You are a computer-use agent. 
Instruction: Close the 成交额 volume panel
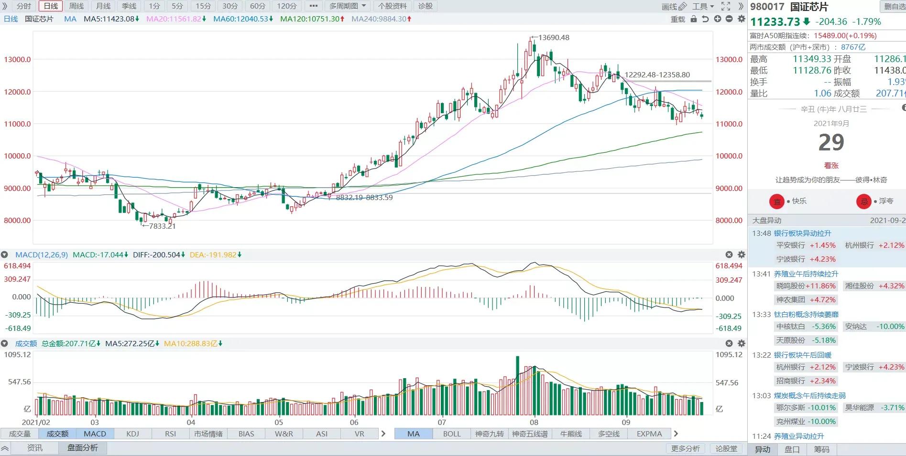729,343
